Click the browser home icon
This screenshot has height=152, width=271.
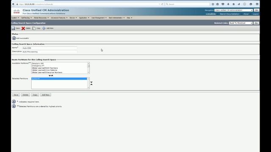(233, 4)
